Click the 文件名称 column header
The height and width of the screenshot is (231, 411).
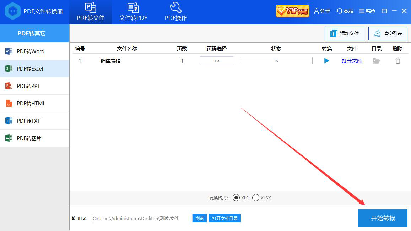click(127, 49)
